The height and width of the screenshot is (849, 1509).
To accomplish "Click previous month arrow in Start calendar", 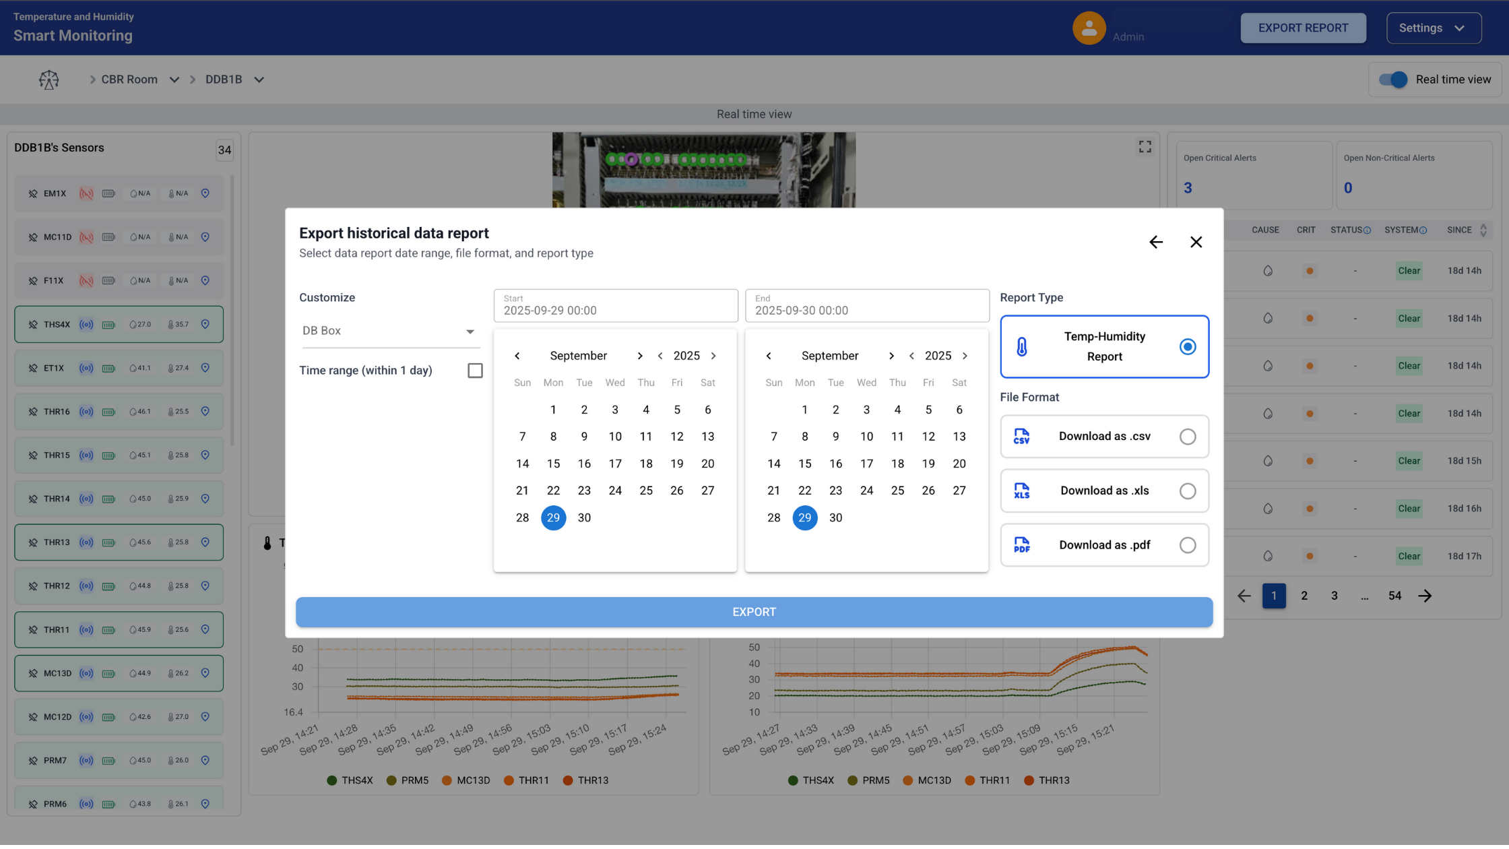I will [517, 356].
